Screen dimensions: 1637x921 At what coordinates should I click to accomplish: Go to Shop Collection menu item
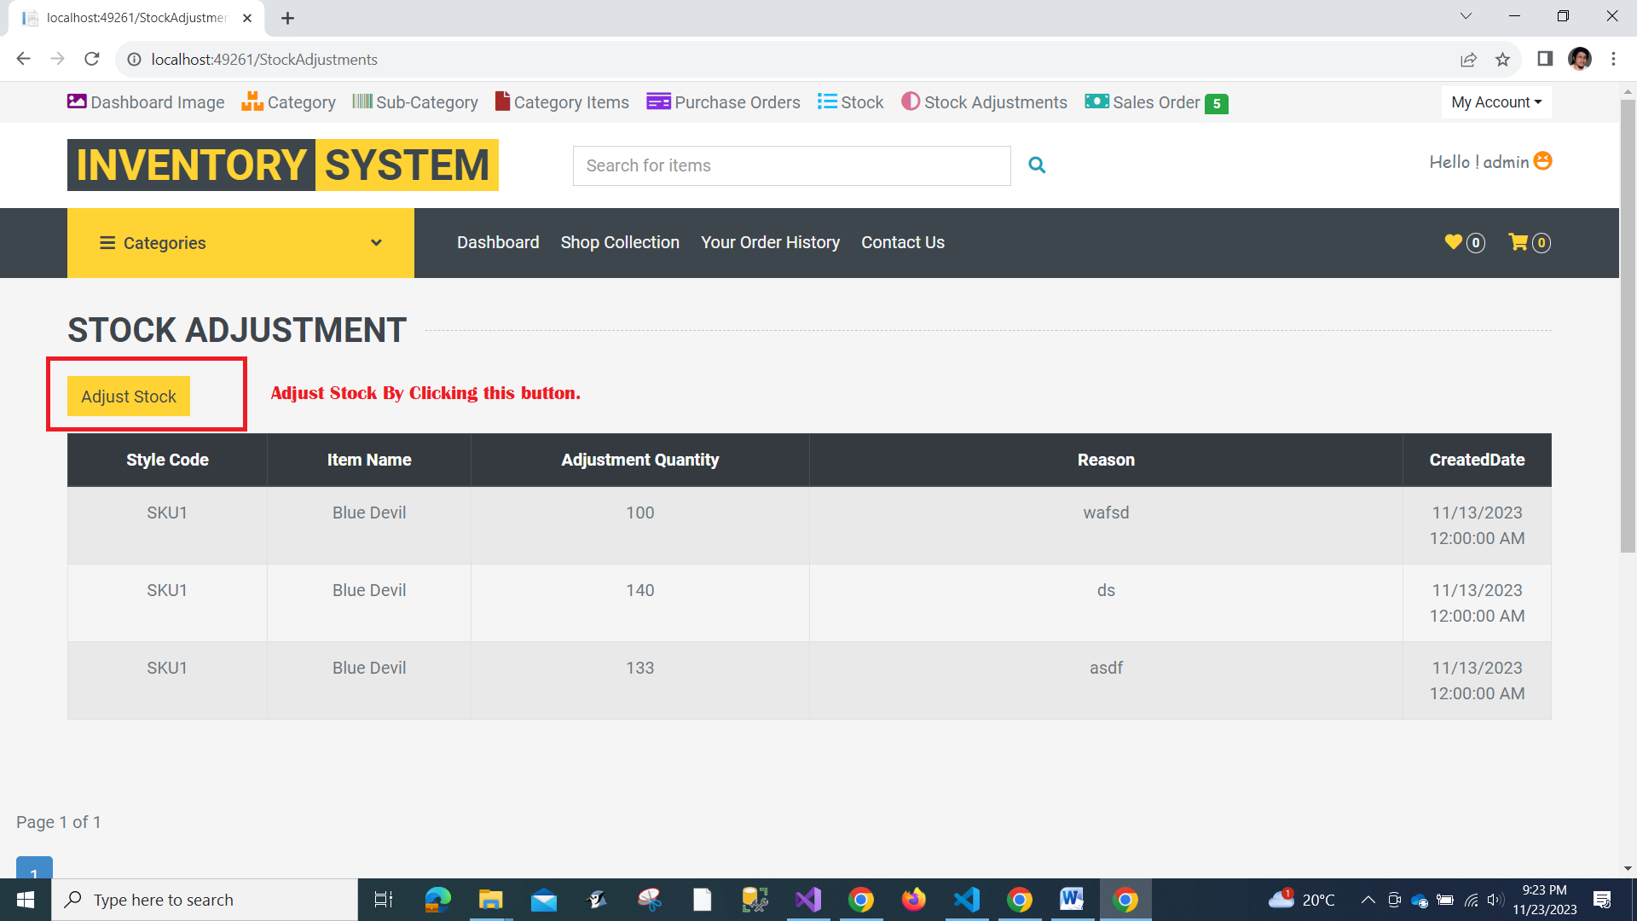click(620, 242)
